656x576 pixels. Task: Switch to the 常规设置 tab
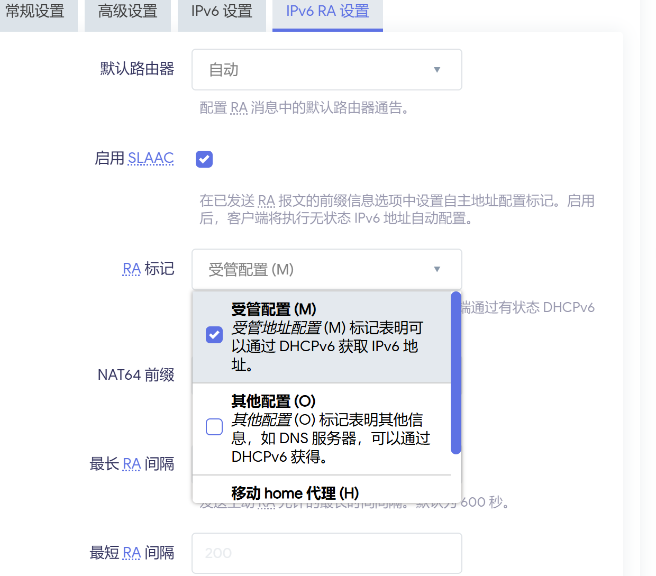pos(35,12)
